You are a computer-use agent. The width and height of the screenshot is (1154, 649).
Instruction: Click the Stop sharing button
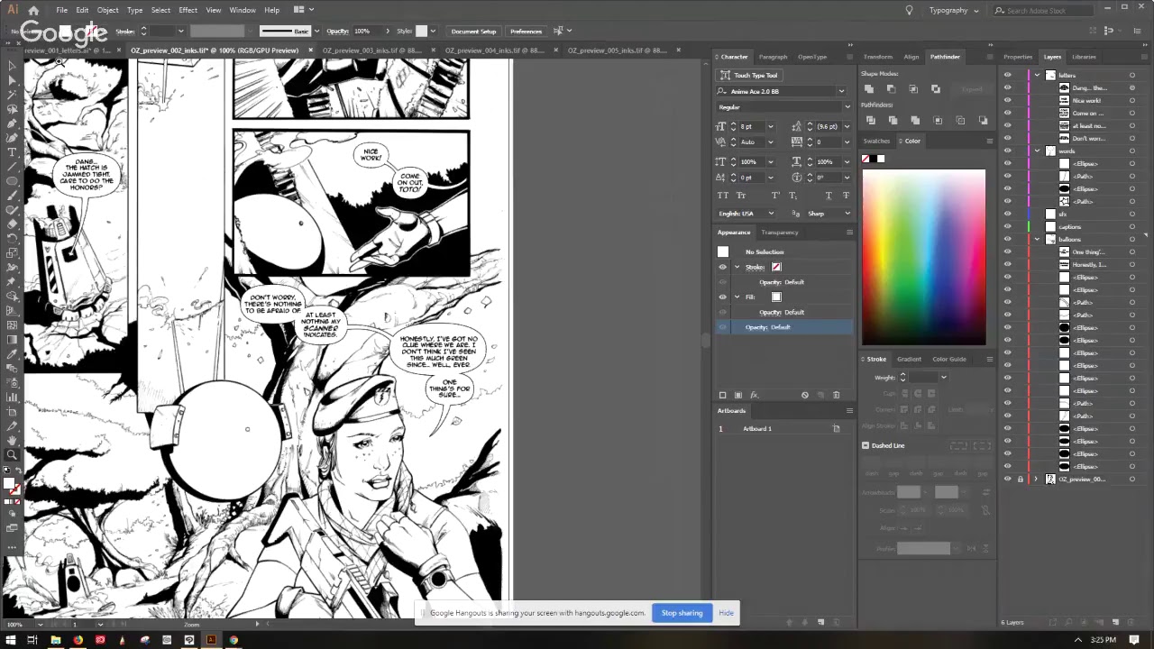(682, 613)
